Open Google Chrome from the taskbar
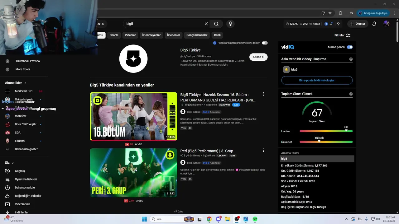Image resolution: width=399 pixels, height=224 pixels. pos(209,219)
